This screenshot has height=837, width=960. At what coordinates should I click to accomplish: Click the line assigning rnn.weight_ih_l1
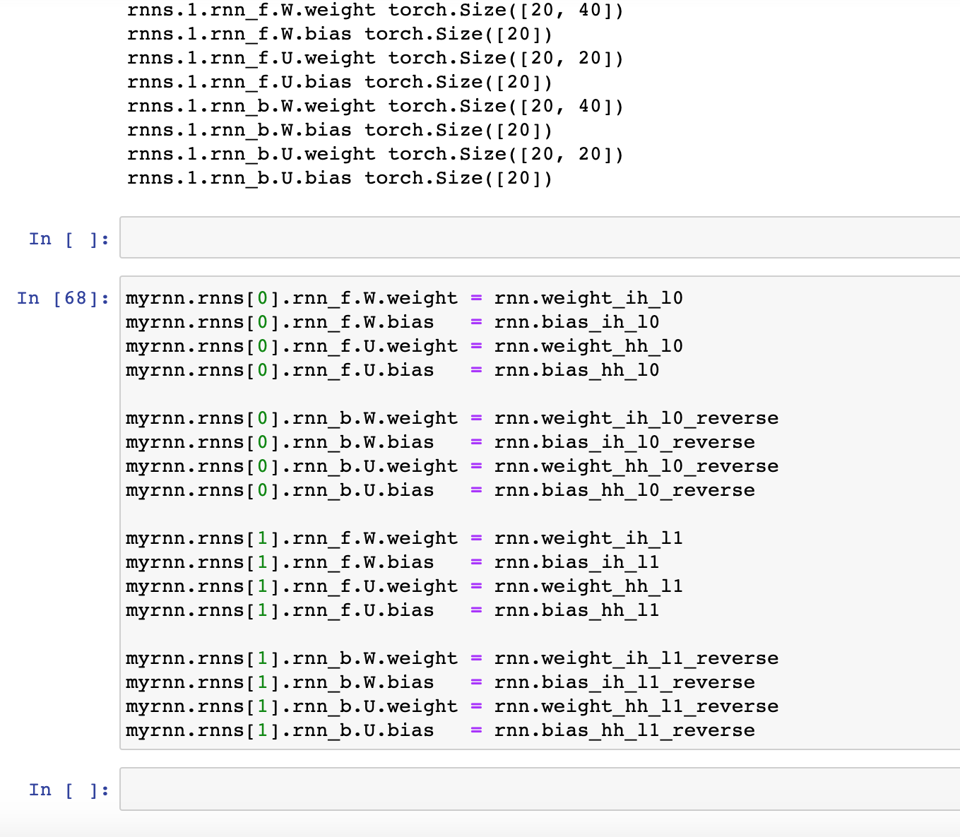(x=404, y=538)
